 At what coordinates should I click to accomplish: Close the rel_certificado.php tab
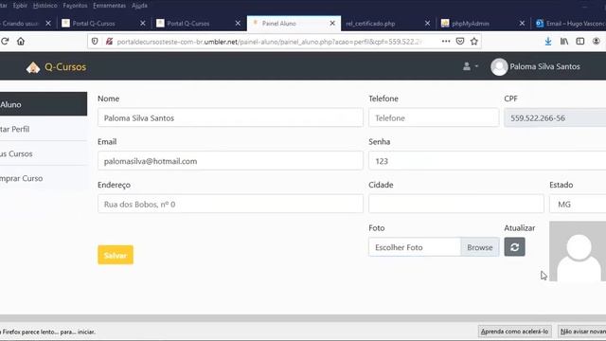[427, 23]
